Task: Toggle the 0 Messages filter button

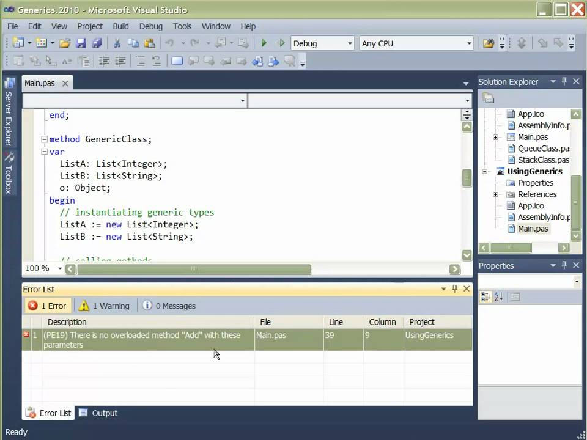Action: pos(169,306)
